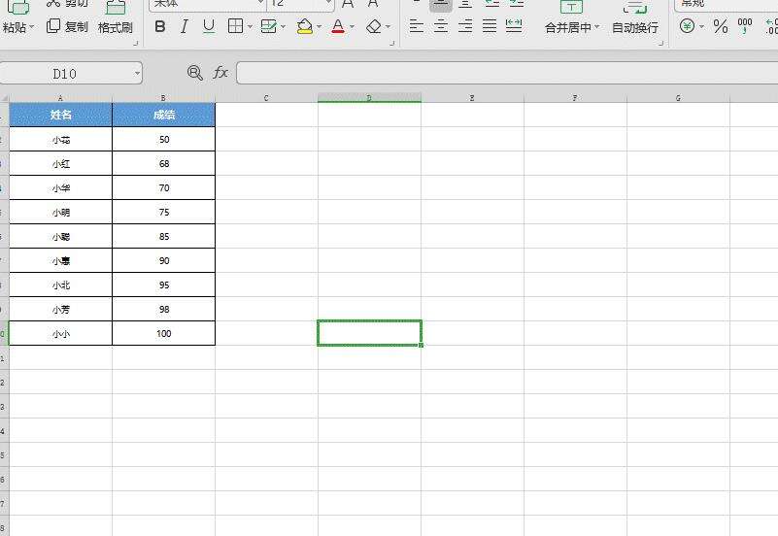Select the 成绩 header cell

pyautogui.click(x=164, y=115)
